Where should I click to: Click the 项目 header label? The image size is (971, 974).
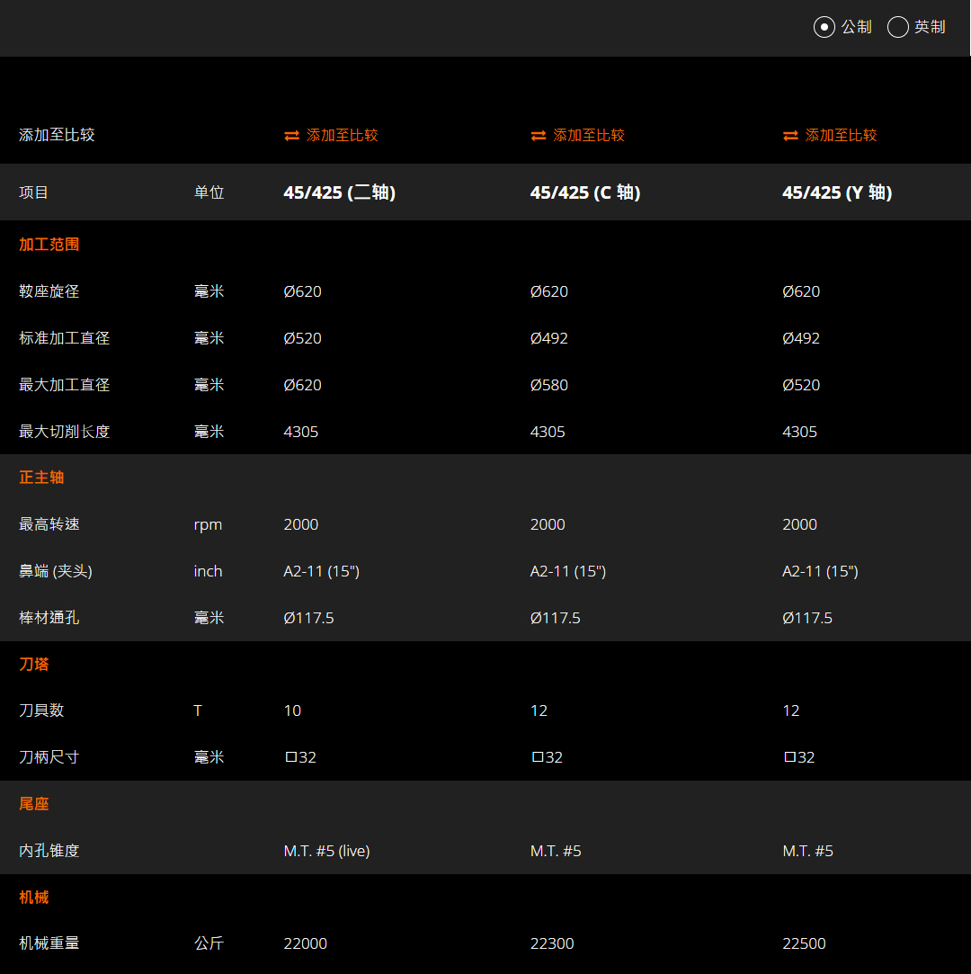pyautogui.click(x=34, y=192)
